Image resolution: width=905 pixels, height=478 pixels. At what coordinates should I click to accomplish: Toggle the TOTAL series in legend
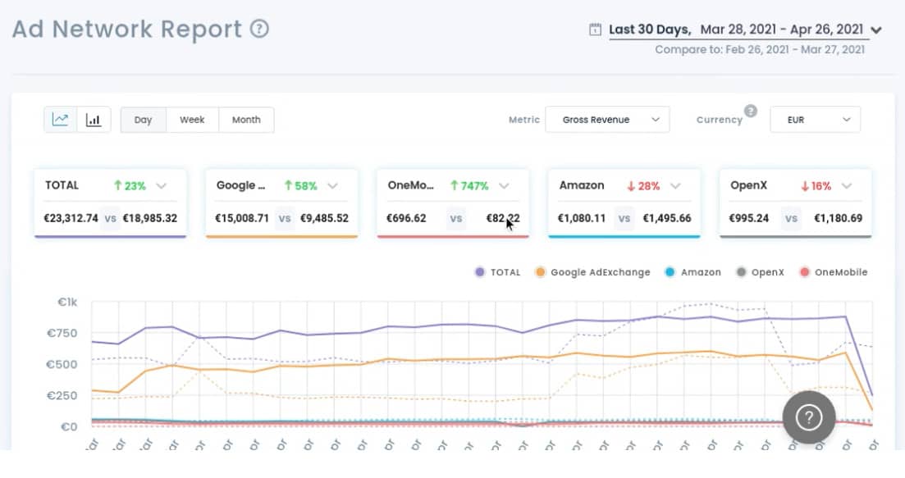tap(497, 272)
